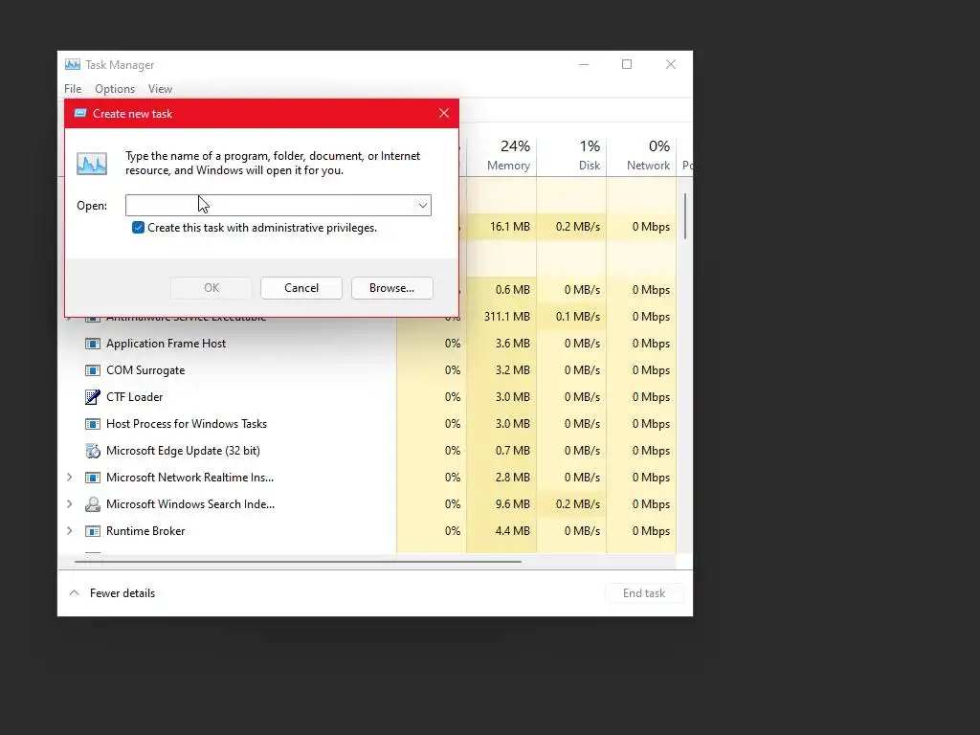
Task: Select the COM Surrogate process row
Action: click(x=145, y=370)
